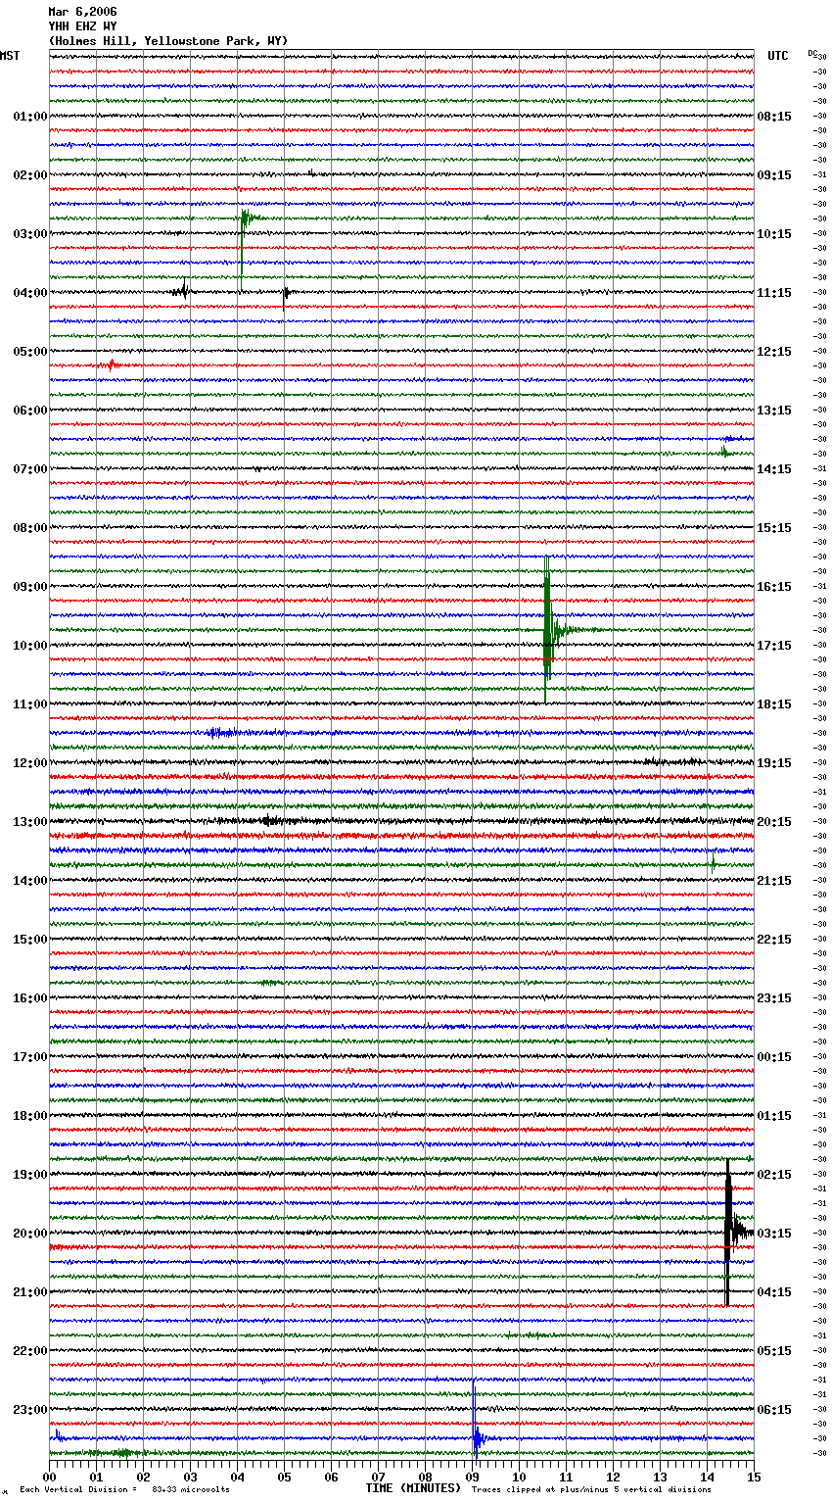Select the 11:00 MST row label
The width and height of the screenshot is (832, 1503).
[30, 704]
